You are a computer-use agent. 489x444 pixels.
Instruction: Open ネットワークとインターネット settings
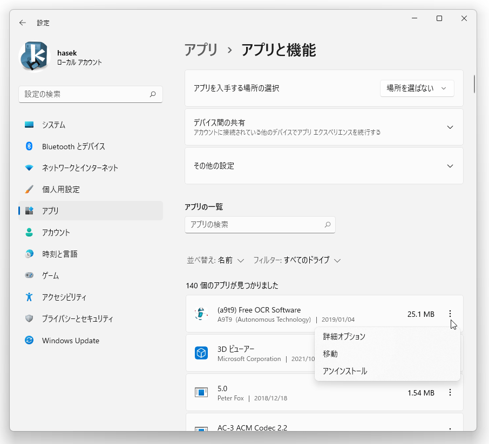coord(91,168)
